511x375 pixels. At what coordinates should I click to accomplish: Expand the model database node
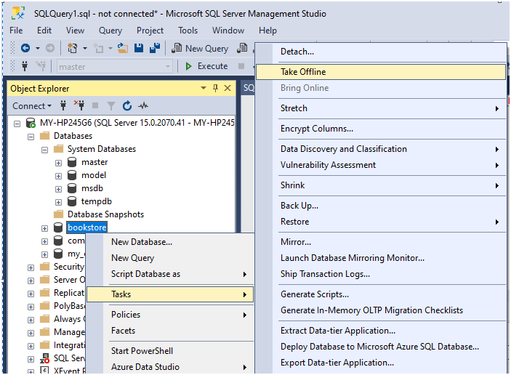58,176
